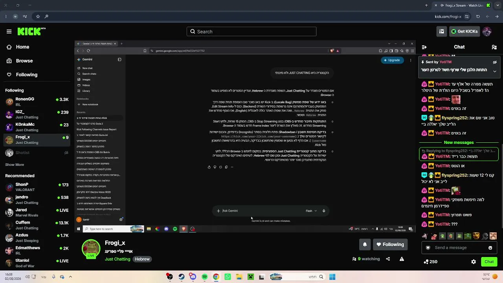This screenshot has width=503, height=283.
Task: Open titanlol God of War channel
Action: point(37,263)
